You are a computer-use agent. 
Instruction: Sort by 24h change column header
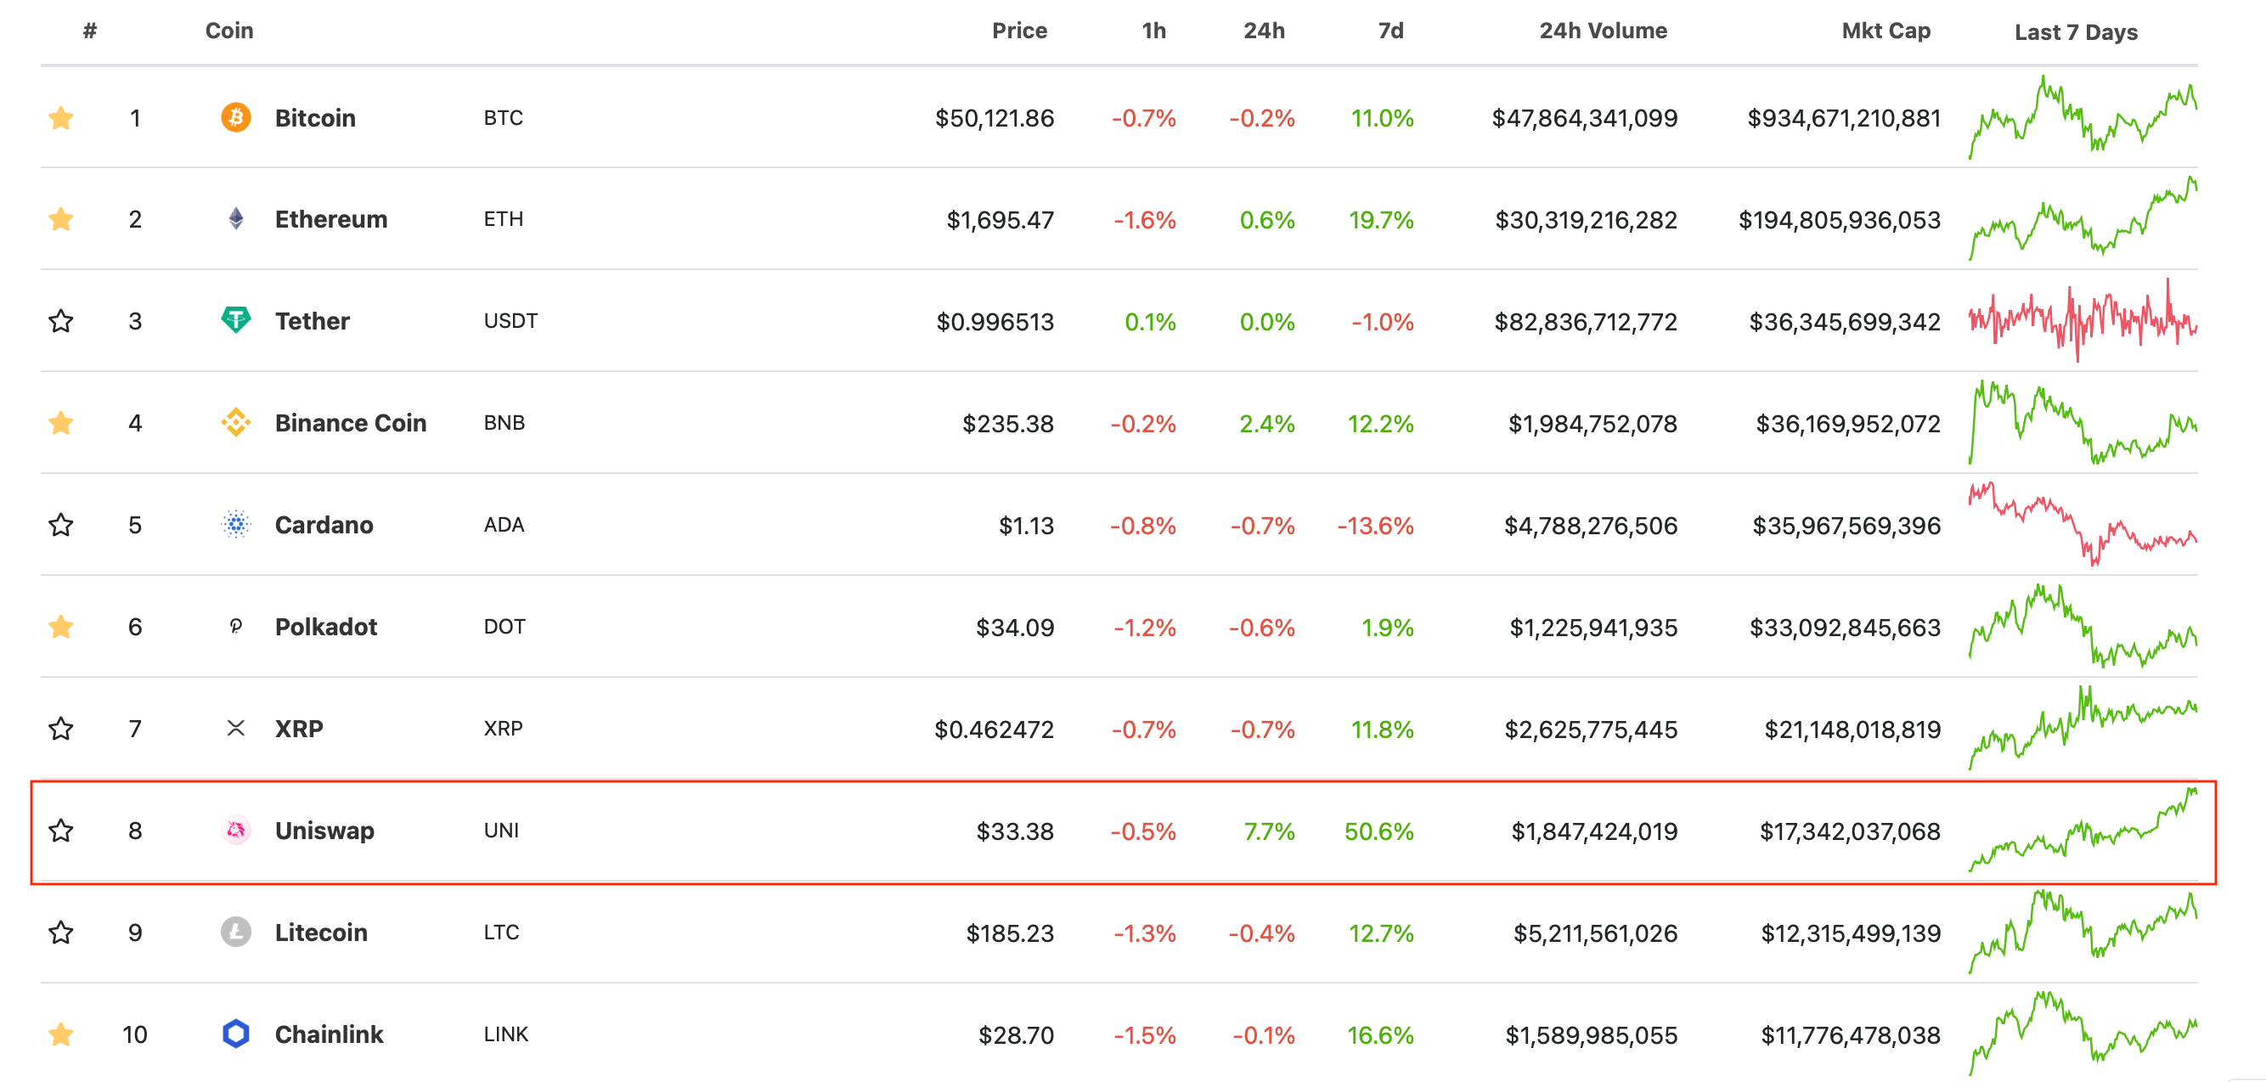pyautogui.click(x=1264, y=31)
